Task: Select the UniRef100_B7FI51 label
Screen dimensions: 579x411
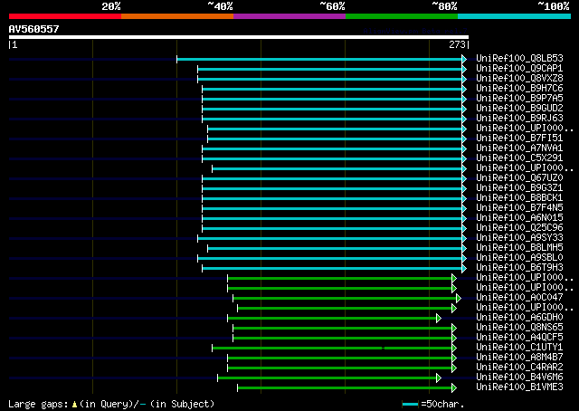Action: (x=519, y=139)
